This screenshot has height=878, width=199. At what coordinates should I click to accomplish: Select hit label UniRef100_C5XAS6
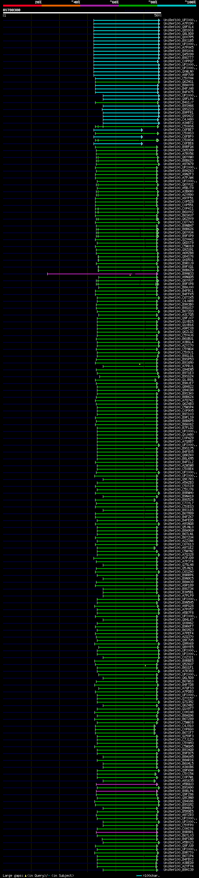(x=178, y=126)
